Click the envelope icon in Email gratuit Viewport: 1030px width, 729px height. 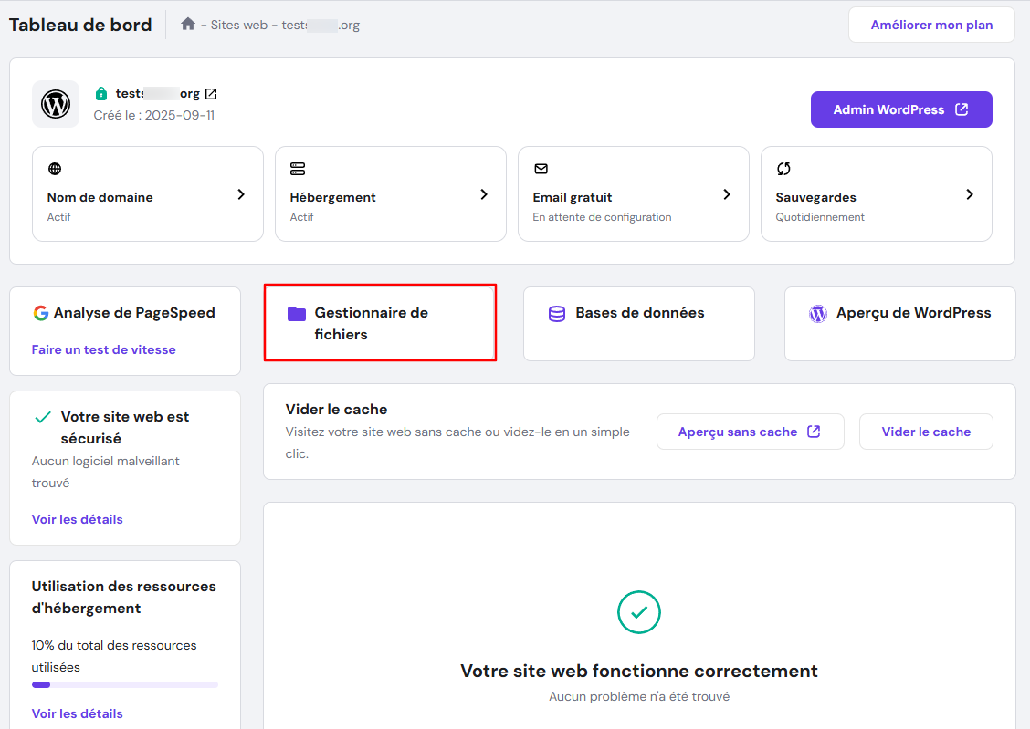[541, 169]
